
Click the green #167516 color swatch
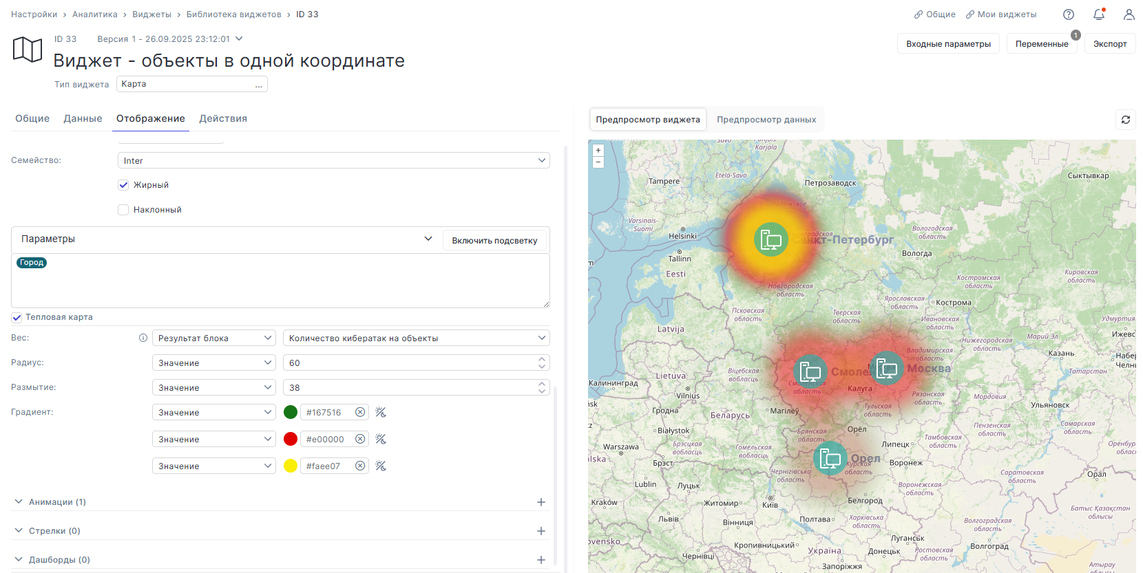(x=291, y=412)
